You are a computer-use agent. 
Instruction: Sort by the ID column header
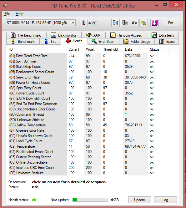tap(37, 49)
